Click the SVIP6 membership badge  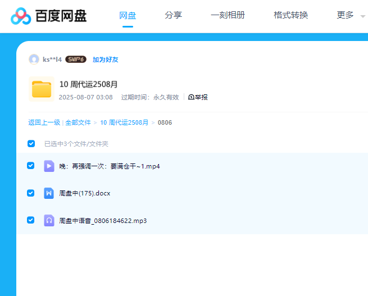[x=75, y=60]
